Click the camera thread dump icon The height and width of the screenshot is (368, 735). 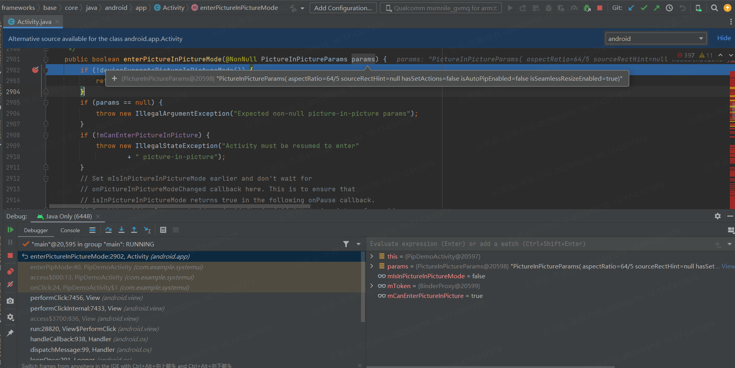pyautogui.click(x=10, y=301)
